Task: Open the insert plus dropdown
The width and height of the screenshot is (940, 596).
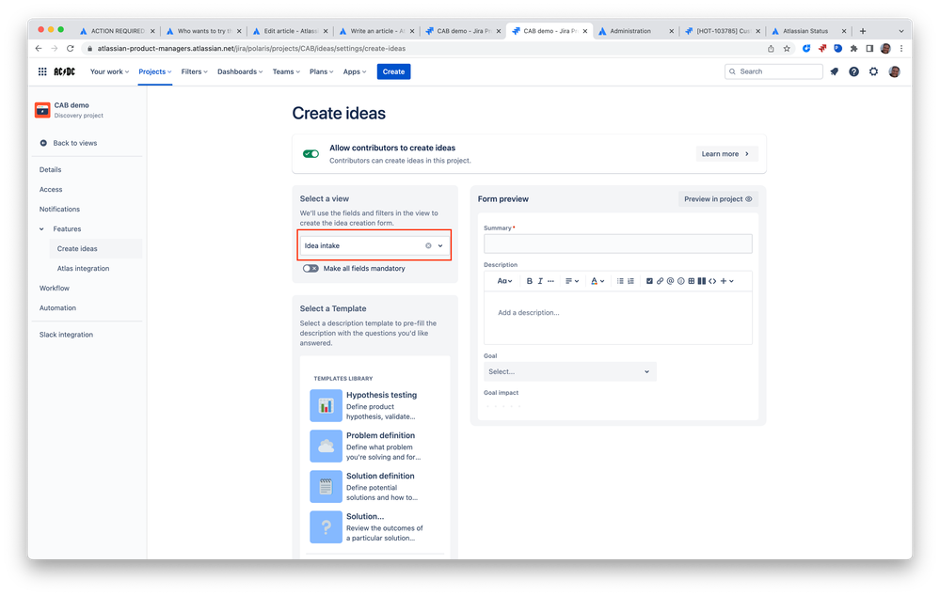Action: [x=726, y=281]
